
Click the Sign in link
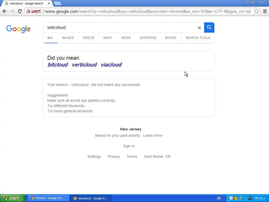(129, 146)
